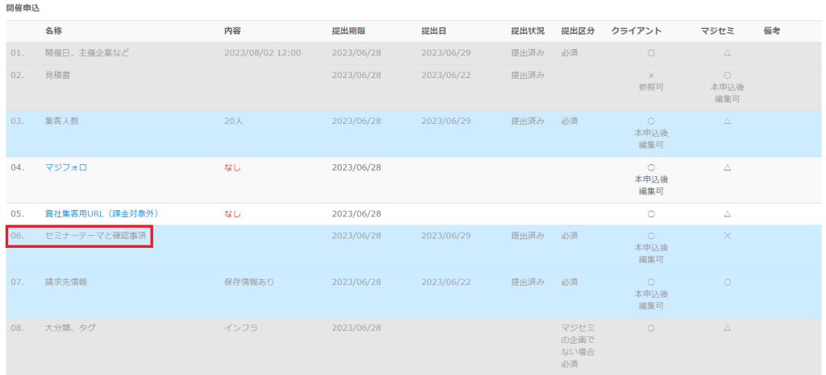The image size is (826, 375).
Task: Click the × mark in the セミナーテーマ row
Action: [727, 236]
